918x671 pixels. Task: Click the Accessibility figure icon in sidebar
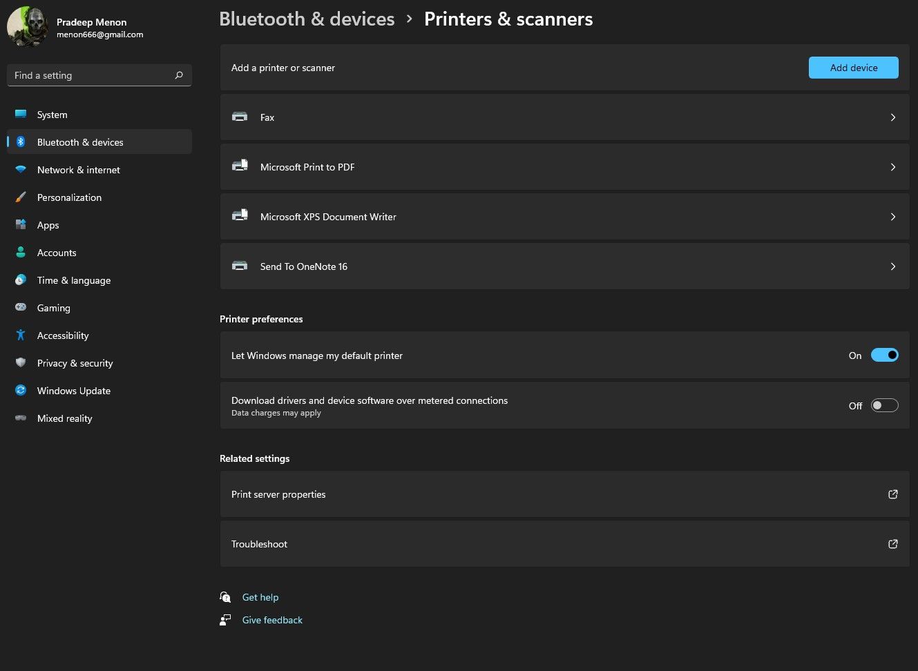tap(21, 335)
